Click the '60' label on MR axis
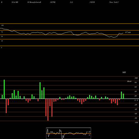139x139 pixels. pyautogui.click(x=136, y=87)
